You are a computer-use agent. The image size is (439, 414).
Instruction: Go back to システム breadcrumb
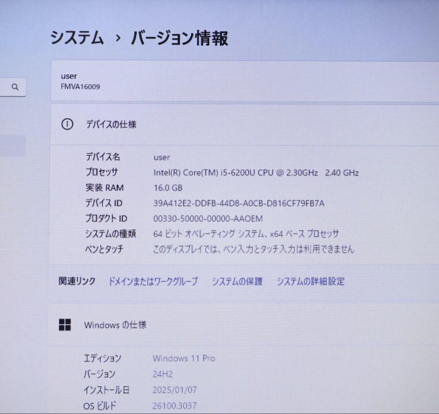[x=77, y=38]
